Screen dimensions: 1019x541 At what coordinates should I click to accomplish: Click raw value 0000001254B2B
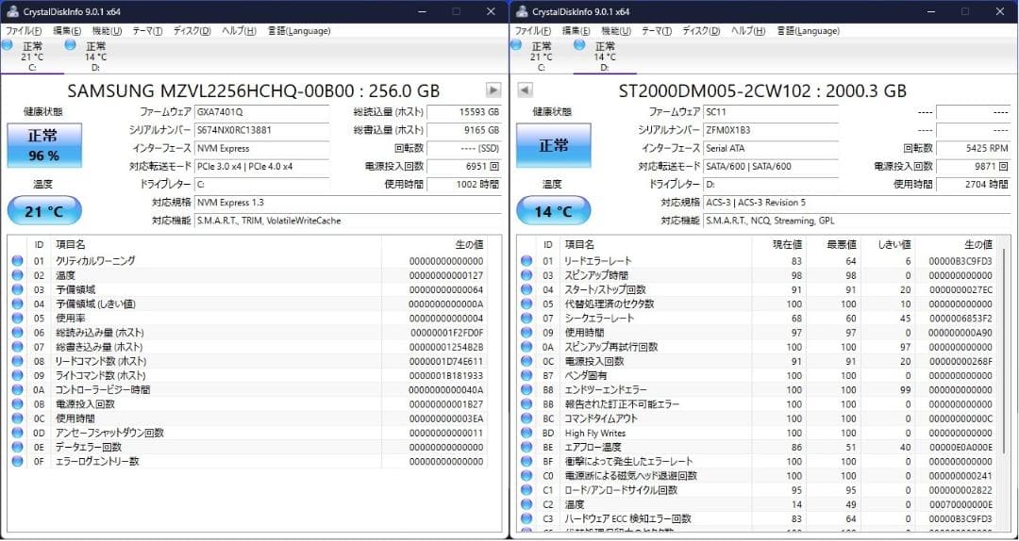click(447, 347)
